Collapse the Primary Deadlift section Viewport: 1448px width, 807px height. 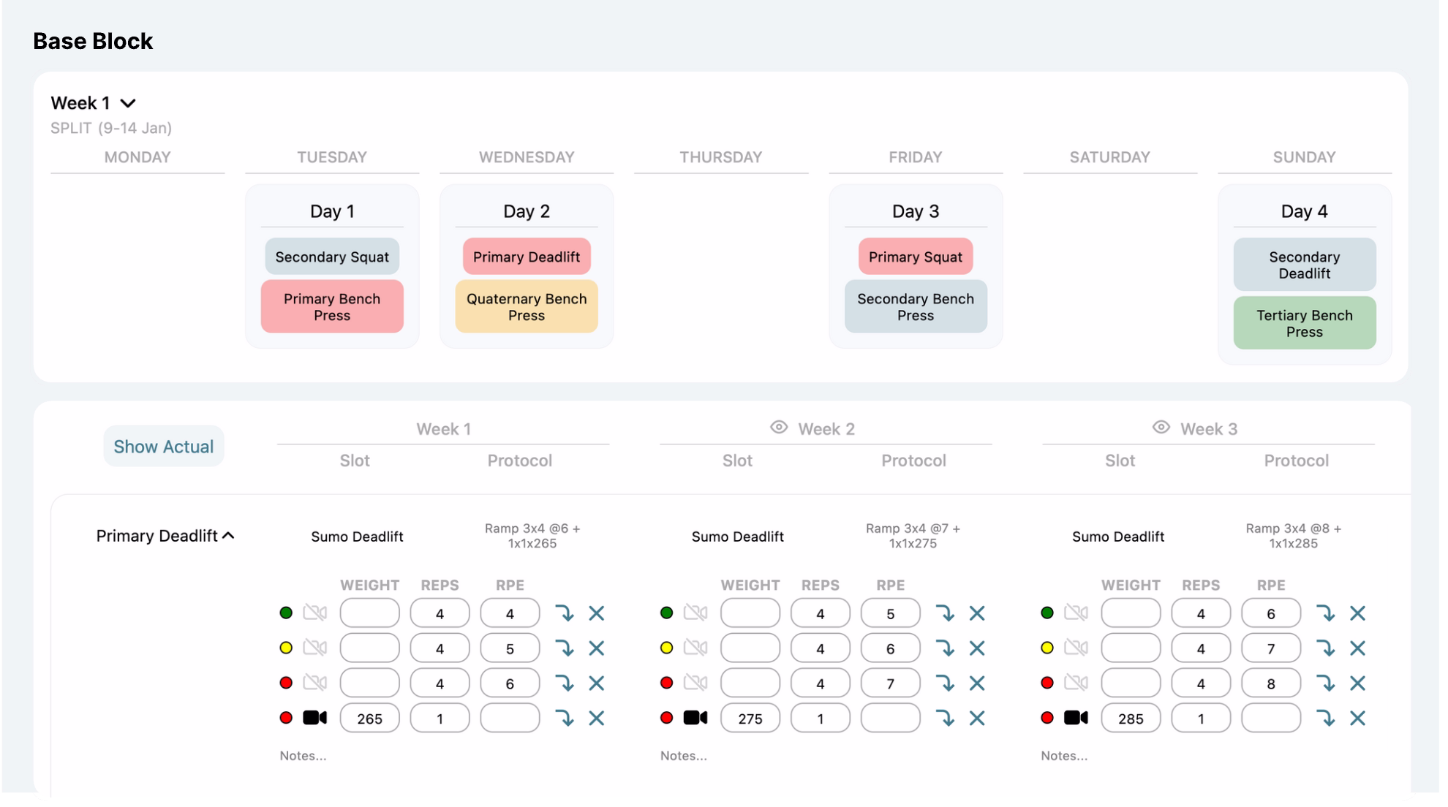tap(228, 536)
